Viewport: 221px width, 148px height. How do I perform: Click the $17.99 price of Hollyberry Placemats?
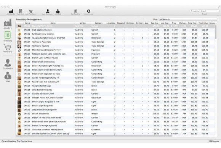pyautogui.click(x=175, y=42)
